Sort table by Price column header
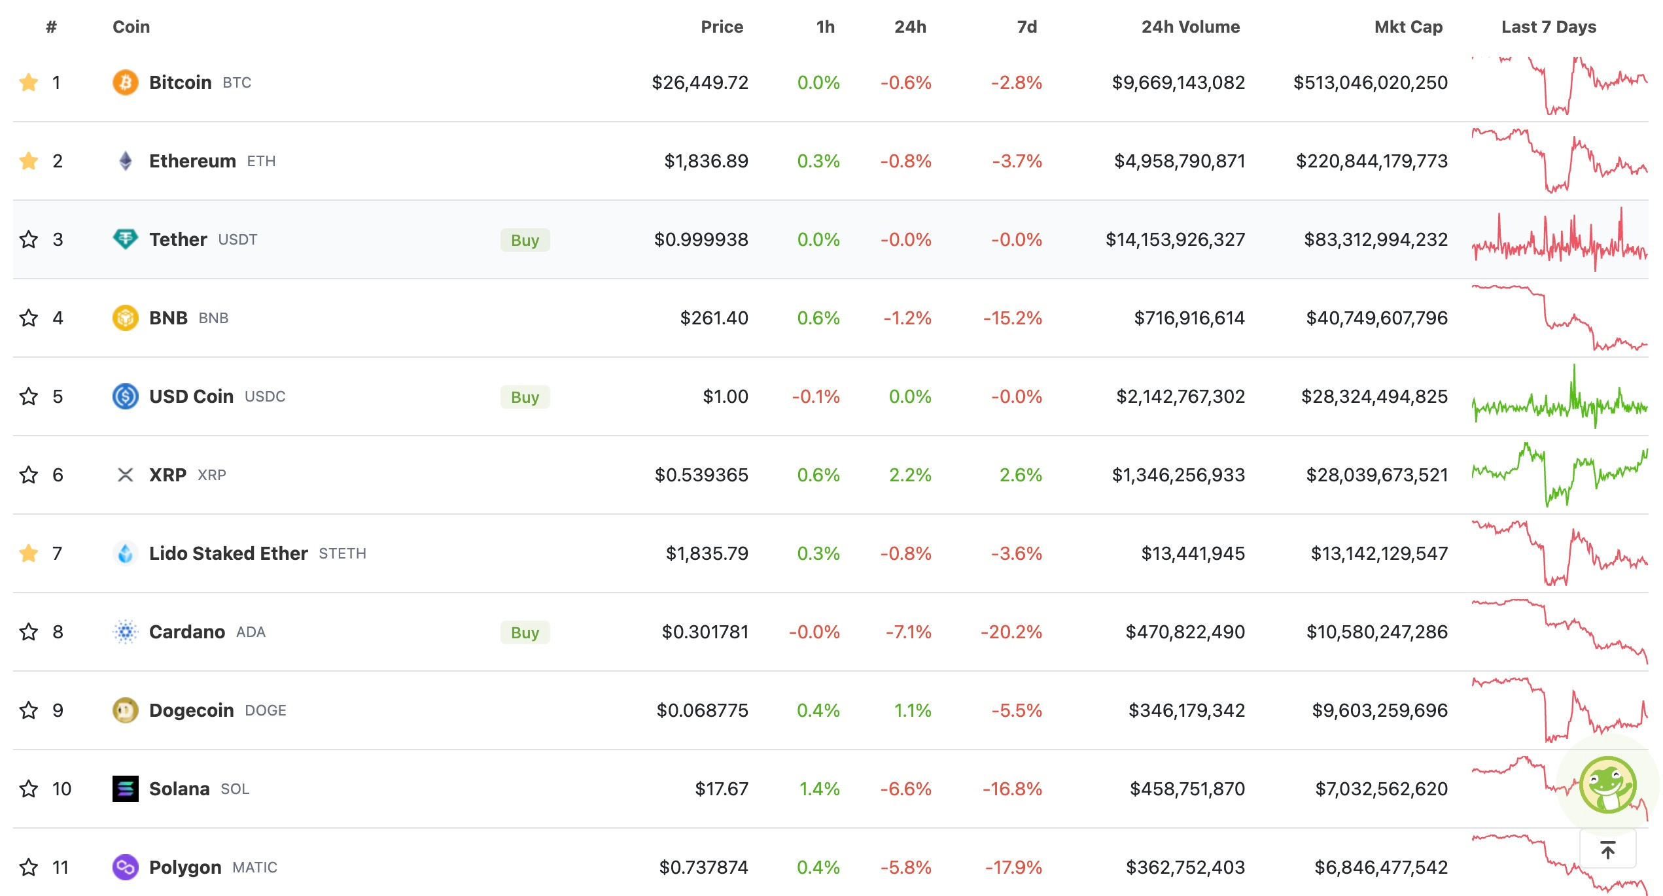 [722, 27]
